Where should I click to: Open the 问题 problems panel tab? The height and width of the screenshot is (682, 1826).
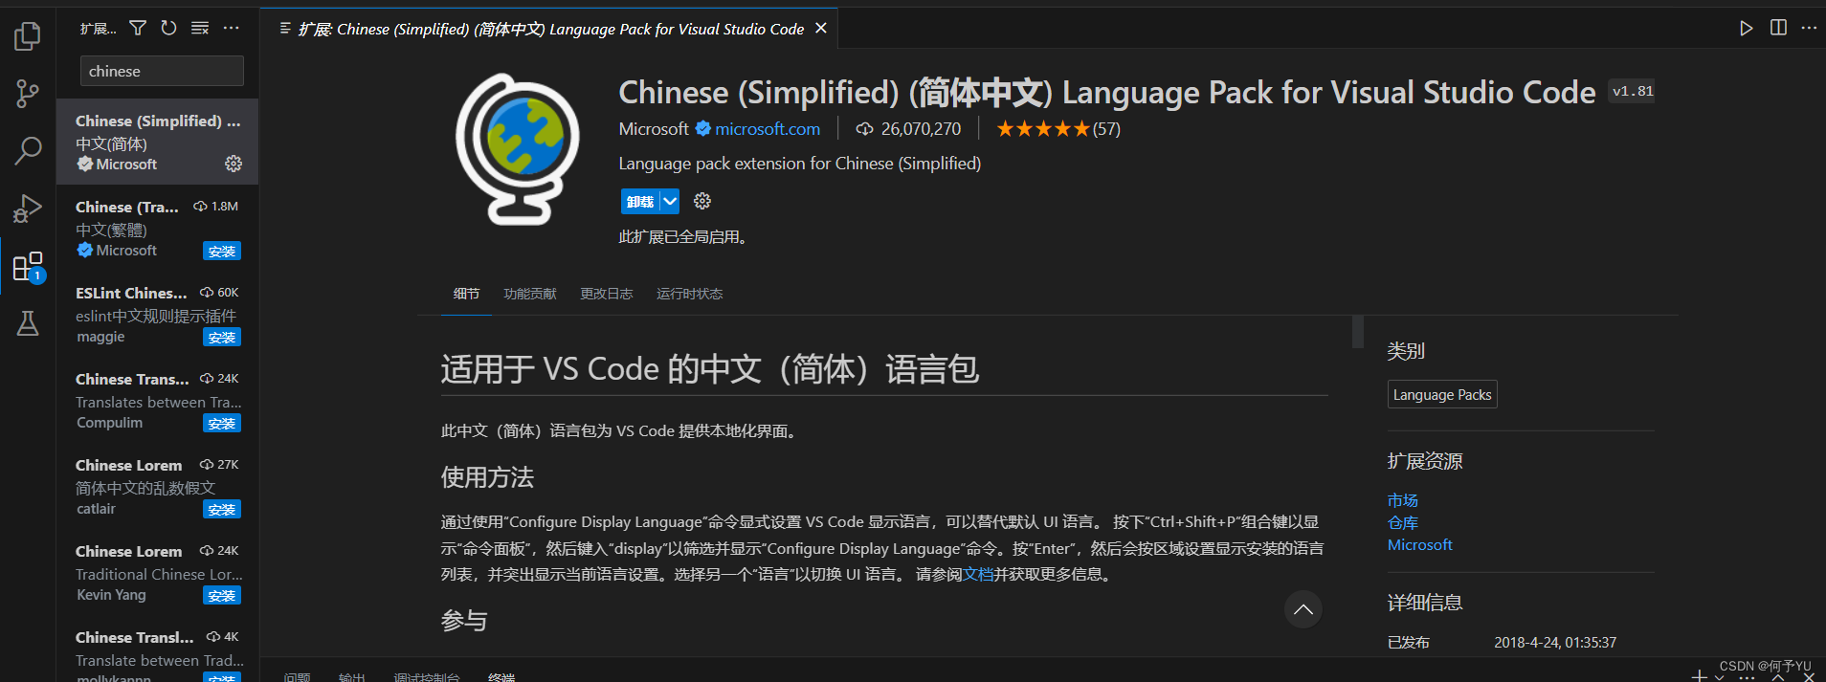click(x=297, y=676)
